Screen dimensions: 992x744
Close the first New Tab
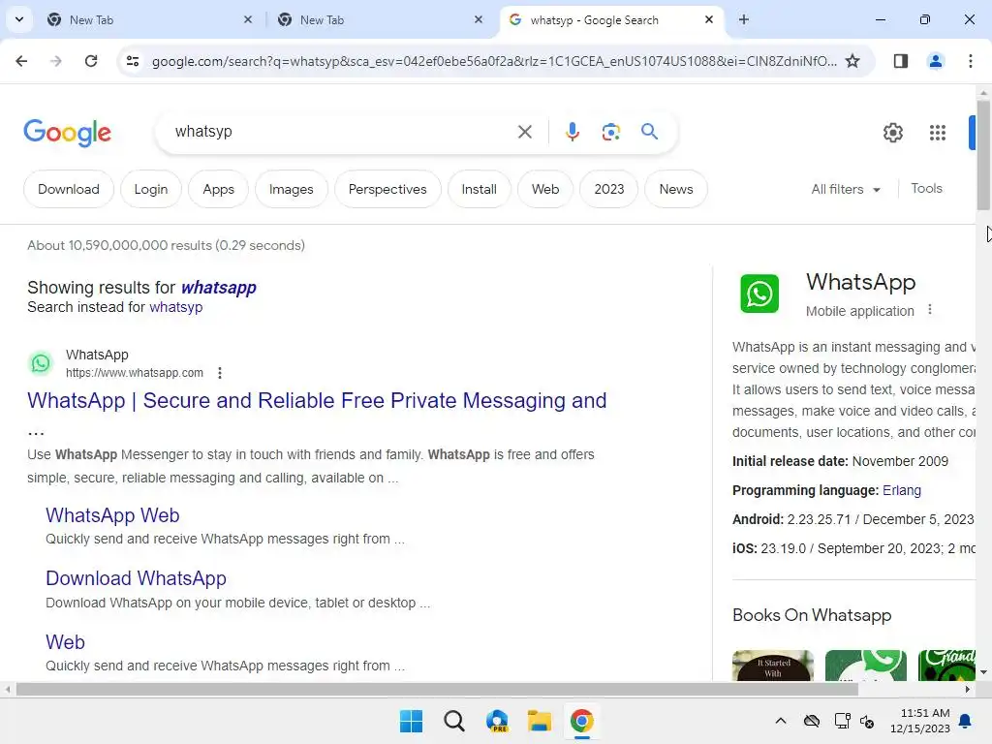248,19
